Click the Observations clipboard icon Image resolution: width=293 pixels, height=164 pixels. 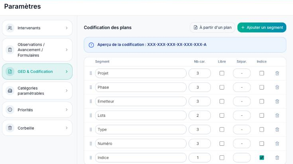click(10, 50)
